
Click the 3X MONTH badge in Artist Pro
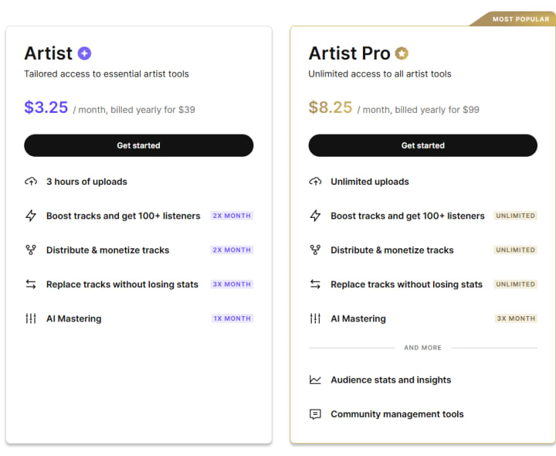[x=516, y=318]
